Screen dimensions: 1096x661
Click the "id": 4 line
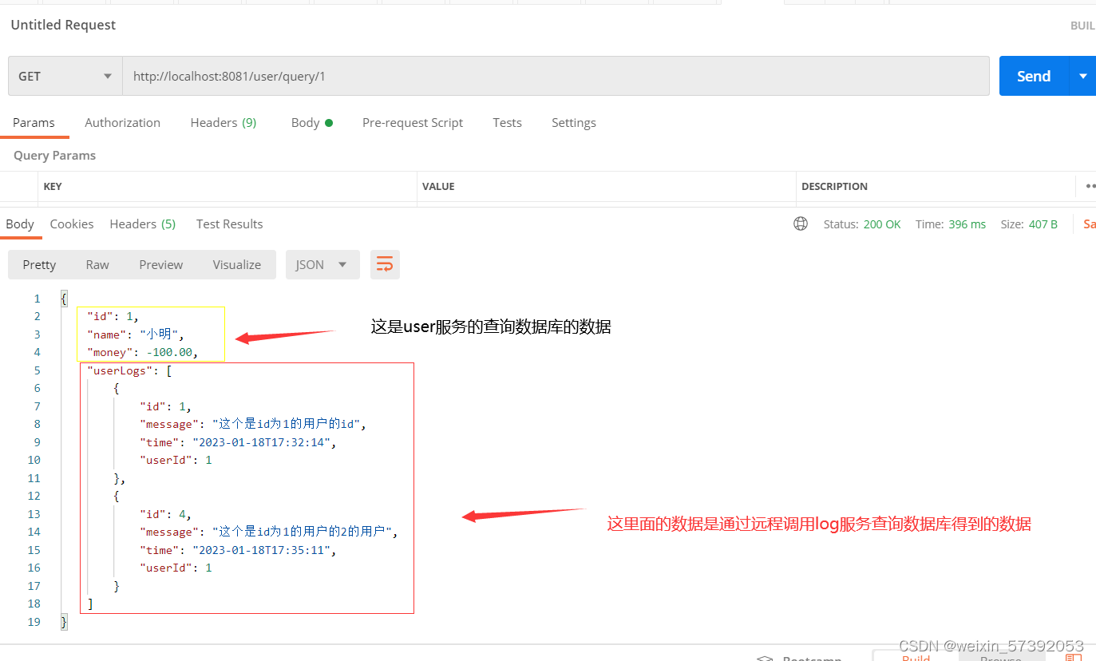coord(165,514)
